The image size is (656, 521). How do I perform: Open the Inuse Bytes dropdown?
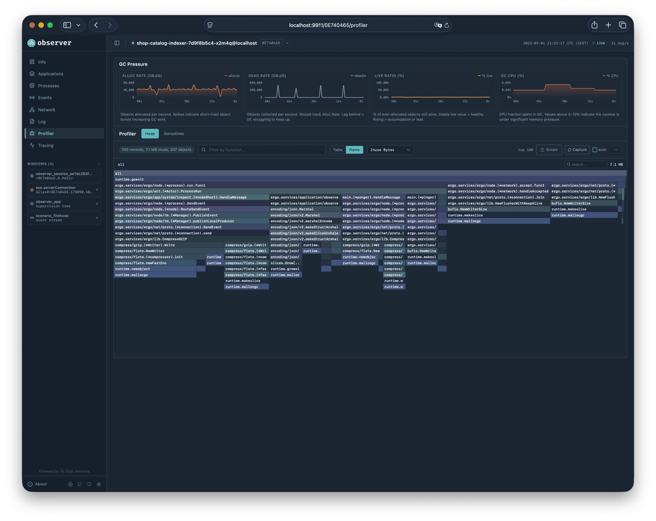click(390, 150)
